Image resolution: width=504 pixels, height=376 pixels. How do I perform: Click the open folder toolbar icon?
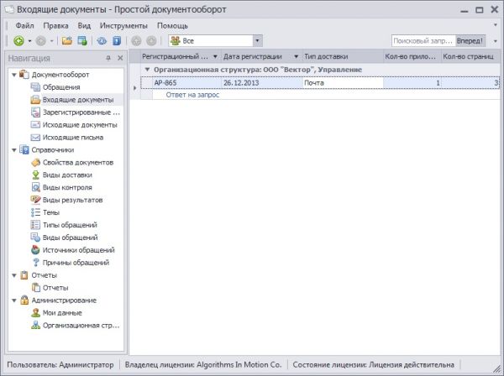66,40
